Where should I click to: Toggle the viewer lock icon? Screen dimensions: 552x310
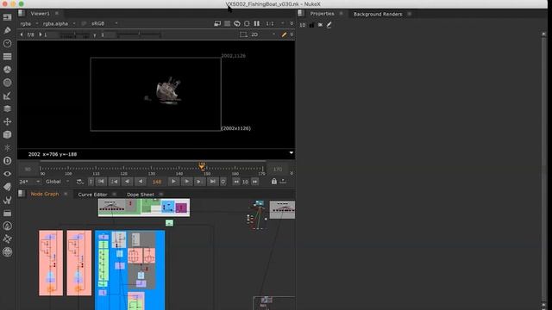tap(274, 182)
